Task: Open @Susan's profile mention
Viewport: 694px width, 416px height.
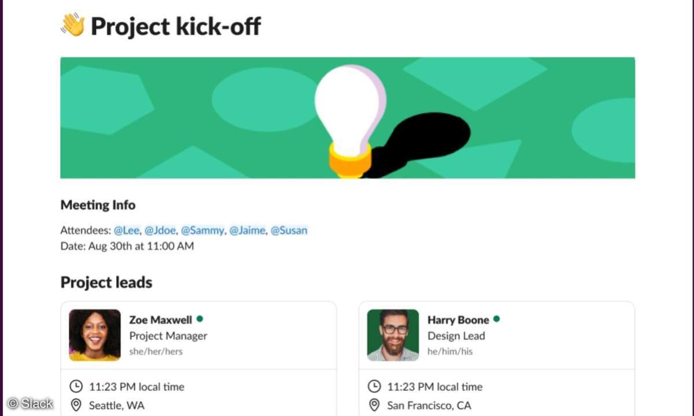Action: tap(289, 230)
